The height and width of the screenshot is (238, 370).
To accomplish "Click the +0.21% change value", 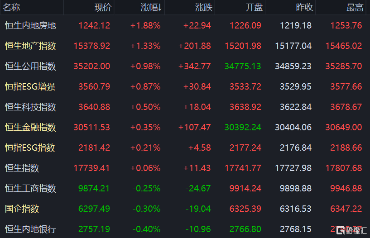I will [145, 148].
